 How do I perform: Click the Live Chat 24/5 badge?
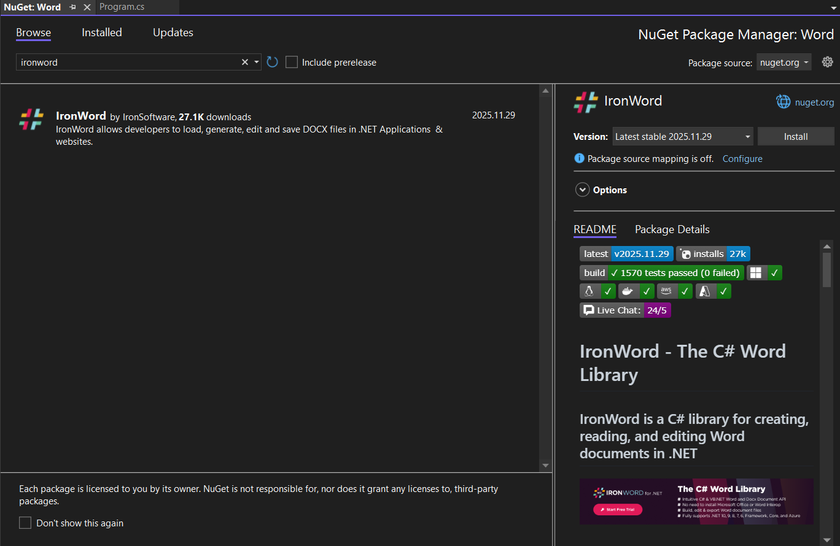pyautogui.click(x=625, y=310)
